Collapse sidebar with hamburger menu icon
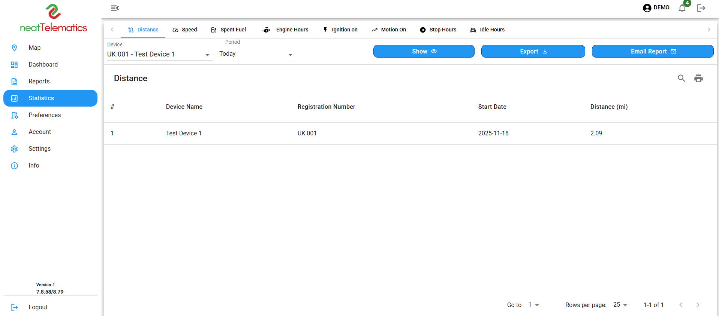 pos(115,8)
